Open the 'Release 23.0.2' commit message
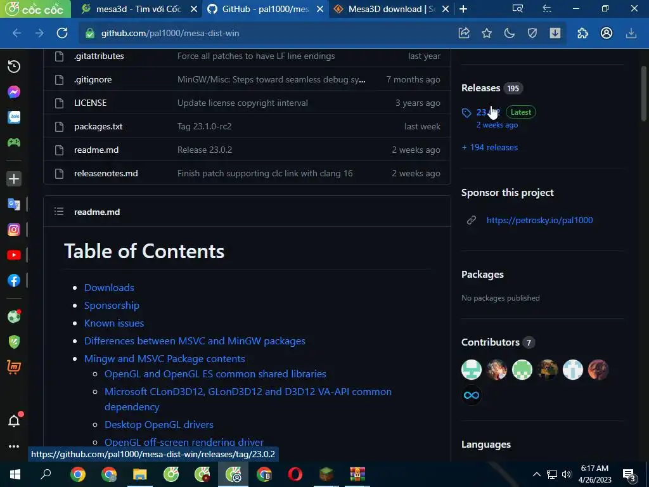The image size is (649, 487). [205, 150]
